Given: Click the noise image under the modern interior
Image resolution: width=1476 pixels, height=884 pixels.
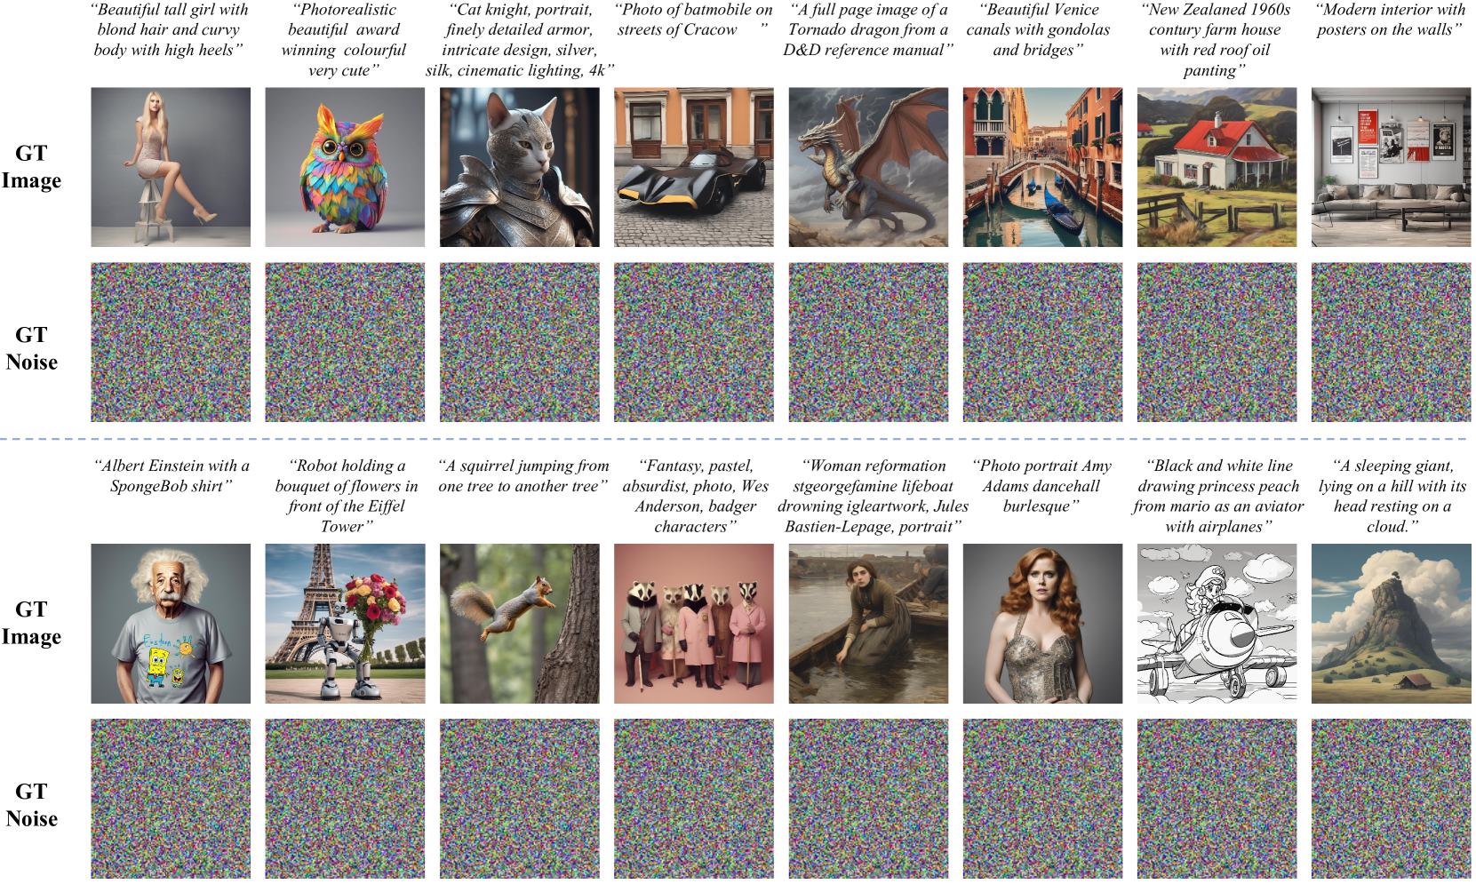Looking at the screenshot, I should point(1392,342).
